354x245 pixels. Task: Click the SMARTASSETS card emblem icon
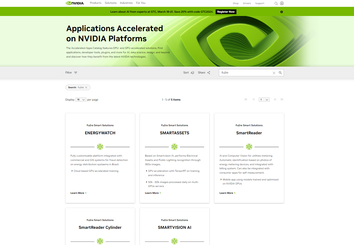coord(174,147)
